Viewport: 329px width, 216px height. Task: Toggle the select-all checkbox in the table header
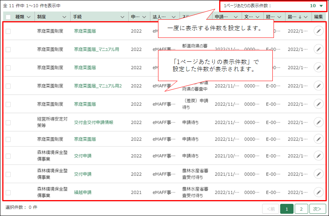pyautogui.click(x=8, y=17)
